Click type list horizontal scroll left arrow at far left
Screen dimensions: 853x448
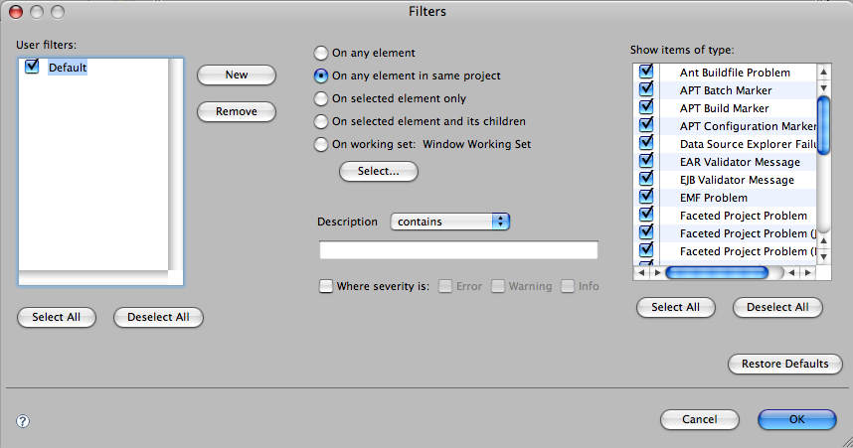tap(641, 272)
